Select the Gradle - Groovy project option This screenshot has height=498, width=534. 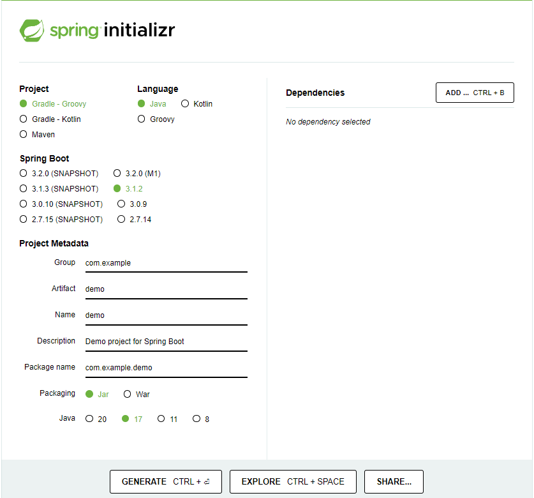coord(53,103)
